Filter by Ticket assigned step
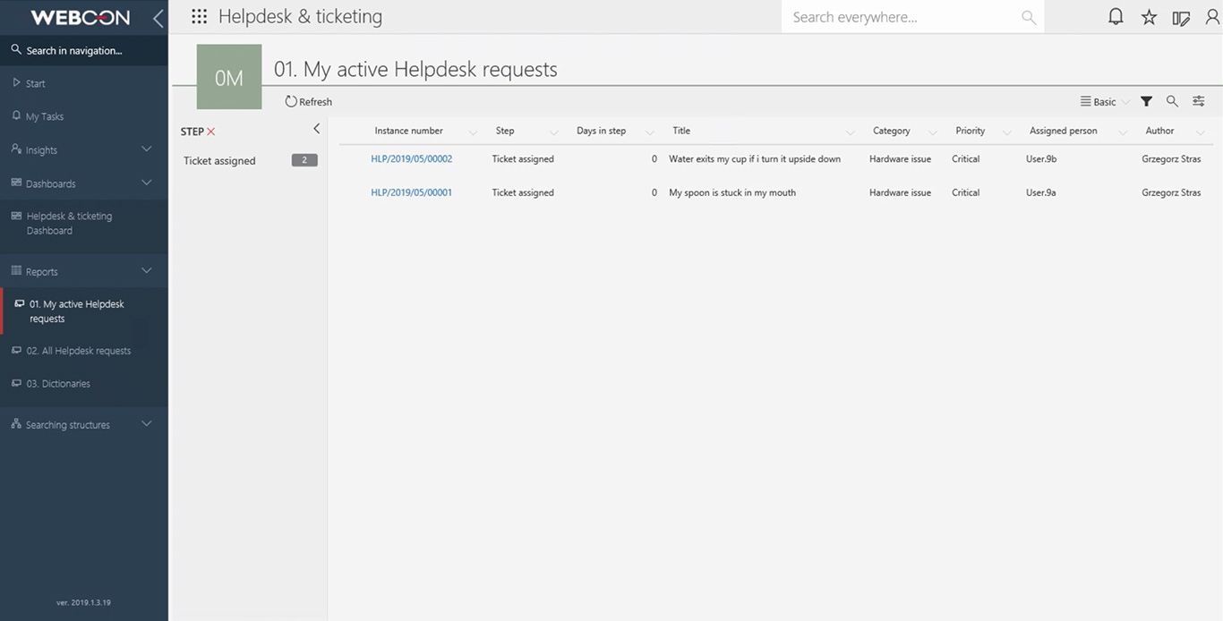Viewport: 1223px width, 621px height. tap(219, 161)
